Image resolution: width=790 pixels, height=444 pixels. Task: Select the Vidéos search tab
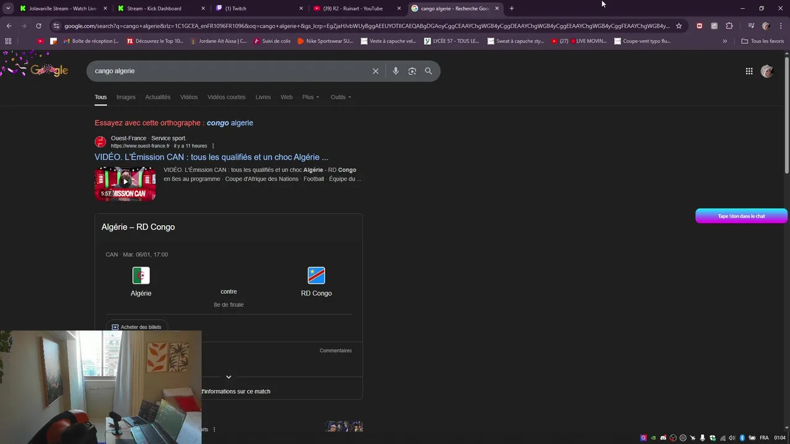point(189,97)
